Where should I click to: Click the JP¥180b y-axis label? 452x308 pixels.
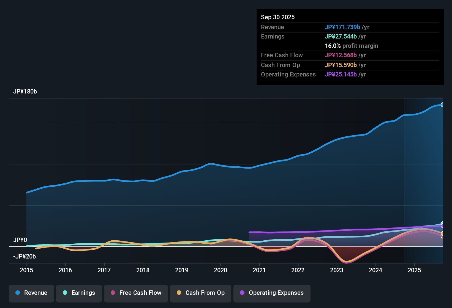click(x=25, y=92)
